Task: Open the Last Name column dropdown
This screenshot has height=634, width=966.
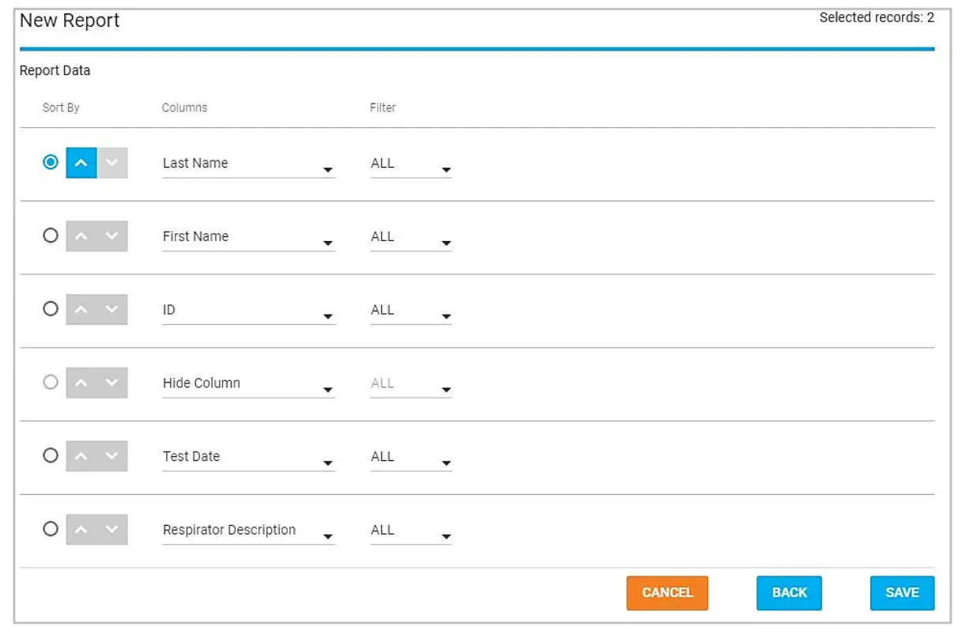Action: pos(328,167)
